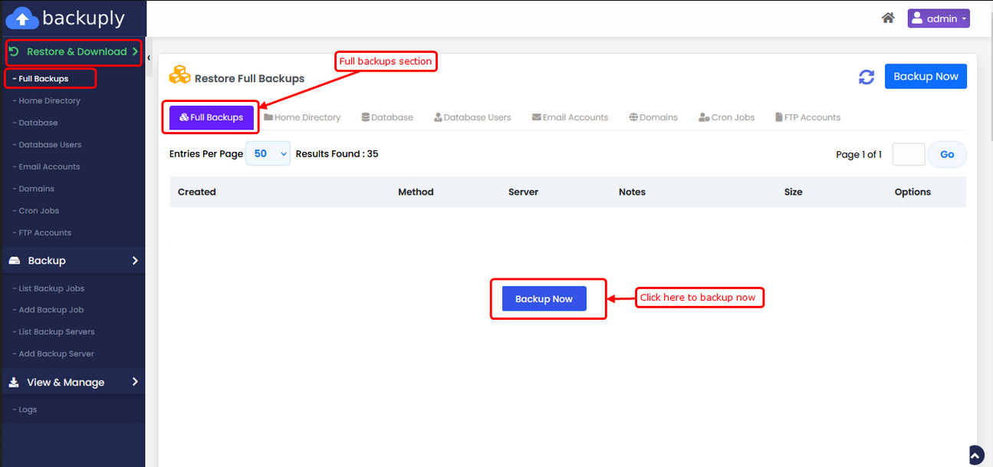This screenshot has width=993, height=467.
Task: Open the FTP Accounts tab
Action: tap(807, 118)
